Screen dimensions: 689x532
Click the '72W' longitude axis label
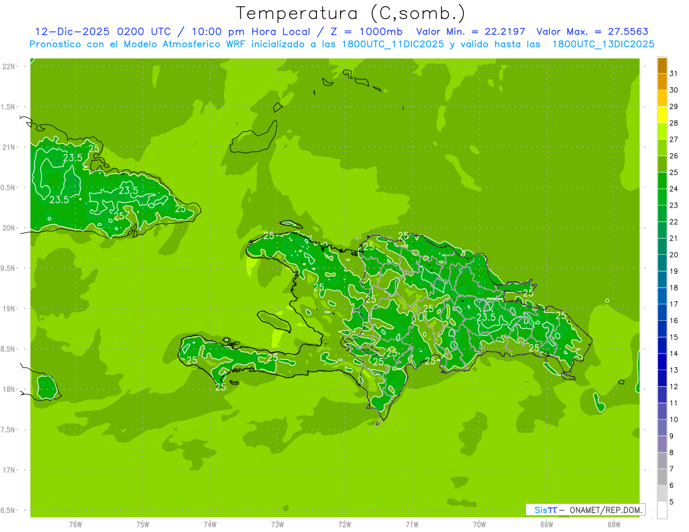tap(344, 525)
